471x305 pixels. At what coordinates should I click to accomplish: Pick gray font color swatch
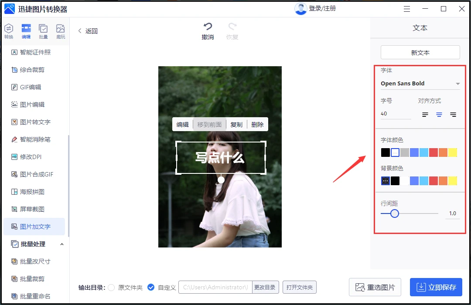405,152
